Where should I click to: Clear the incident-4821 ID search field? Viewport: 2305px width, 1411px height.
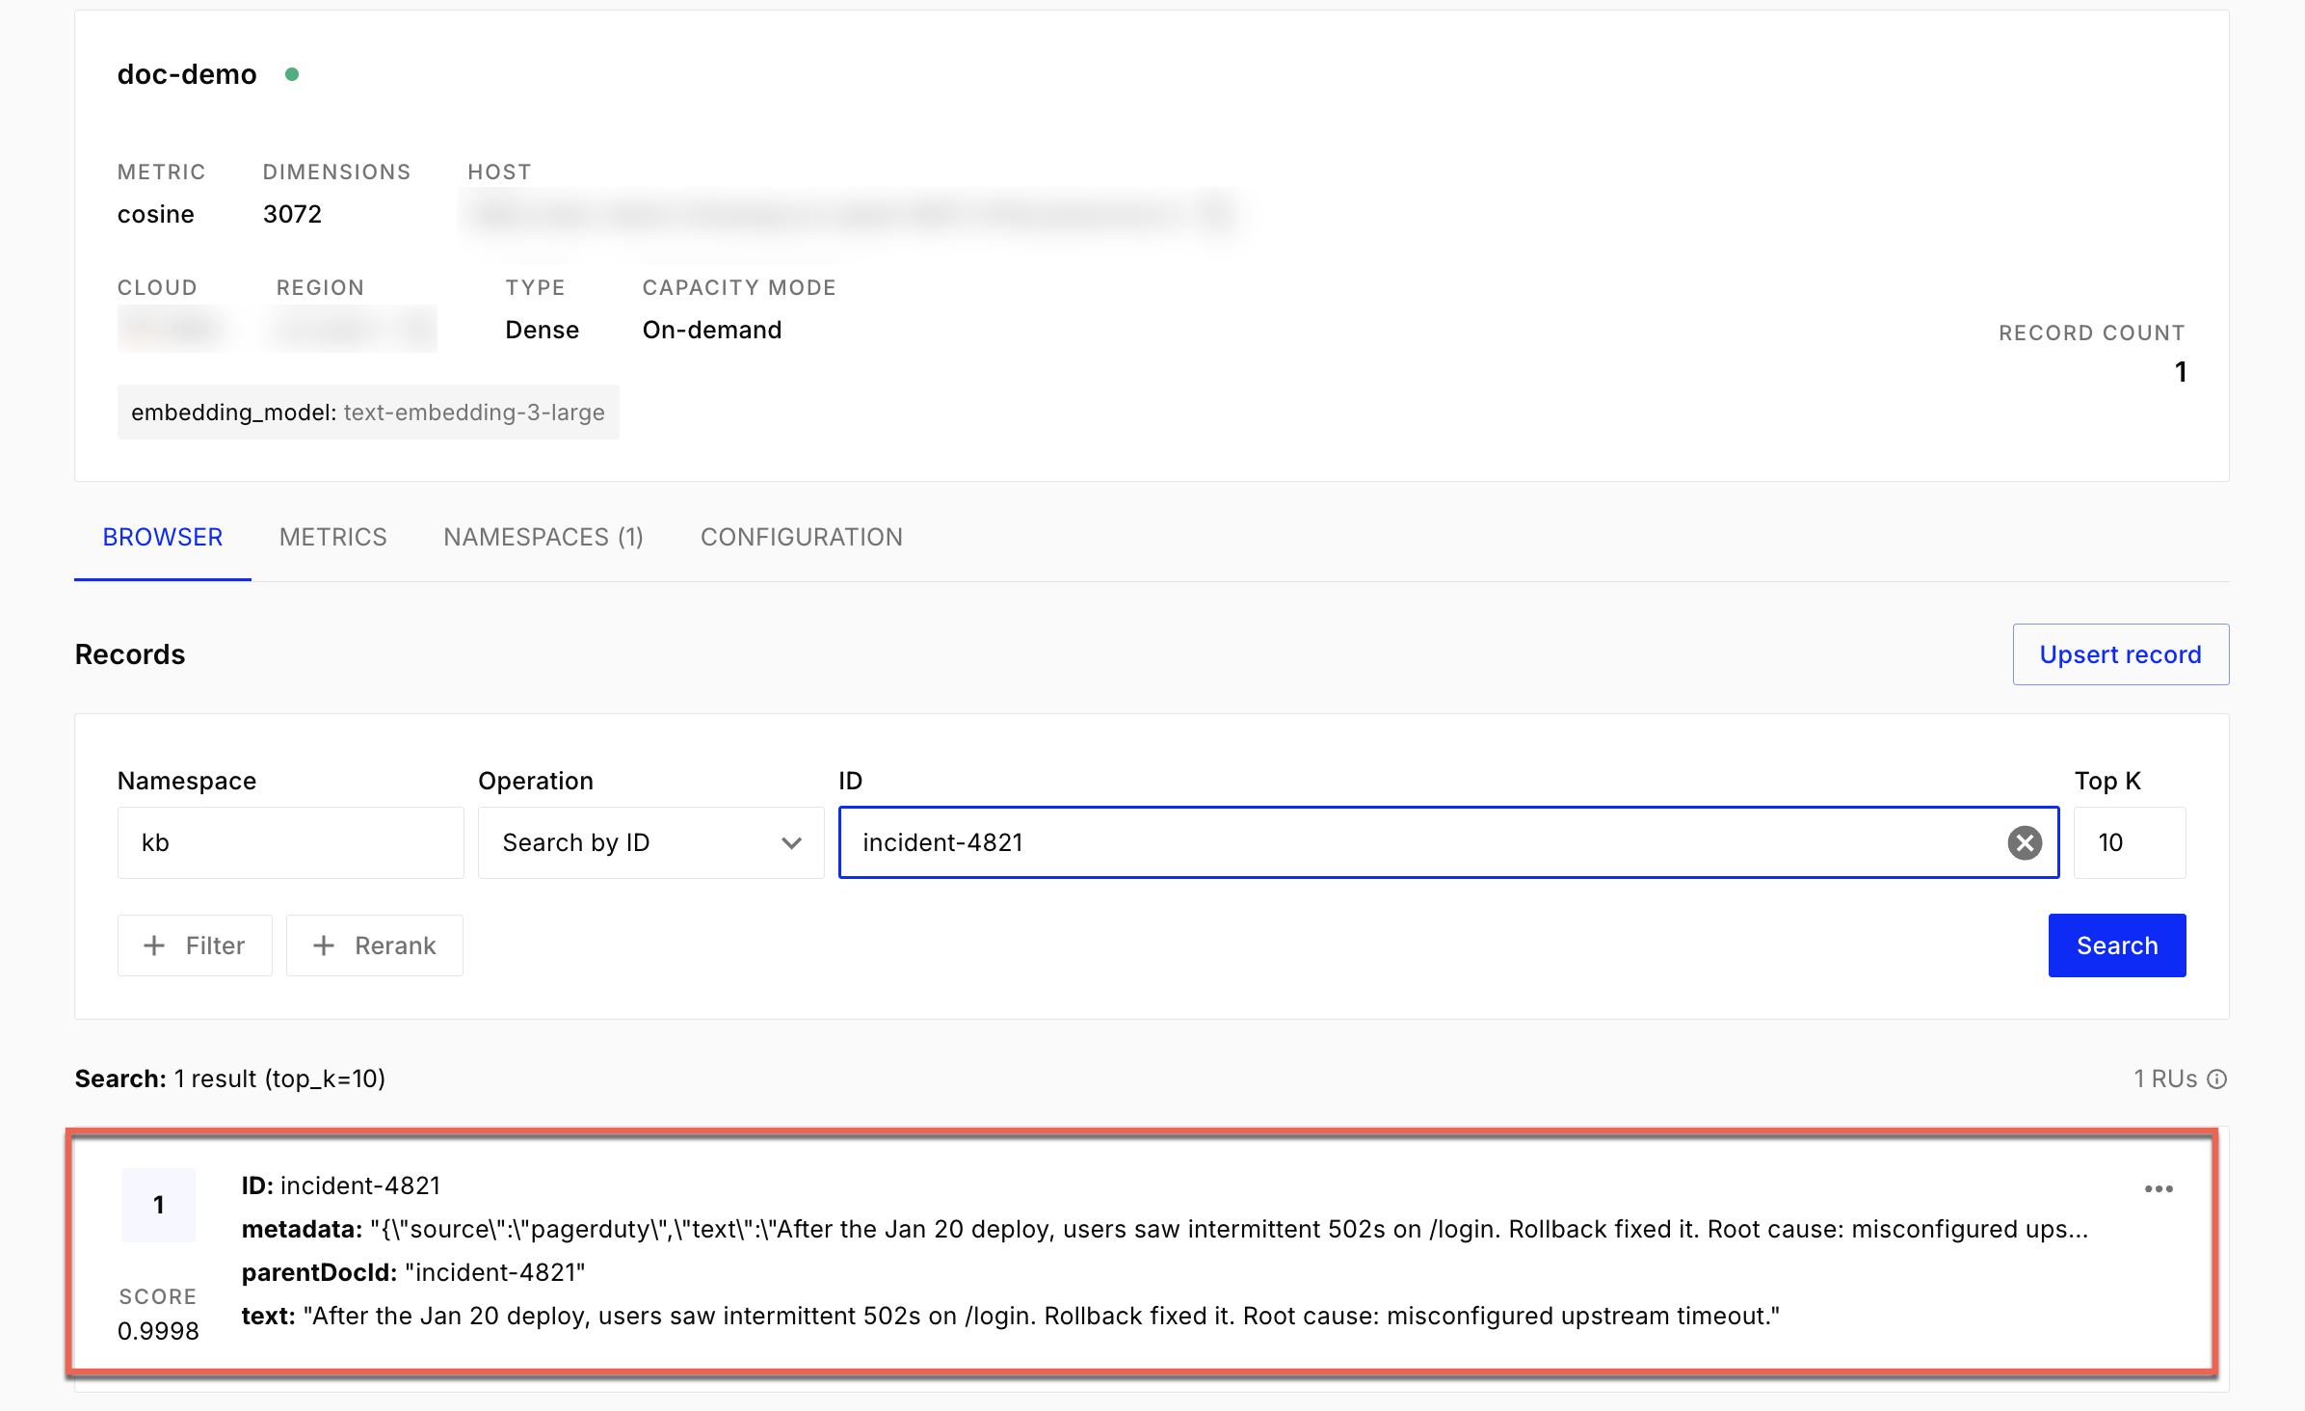point(2025,842)
